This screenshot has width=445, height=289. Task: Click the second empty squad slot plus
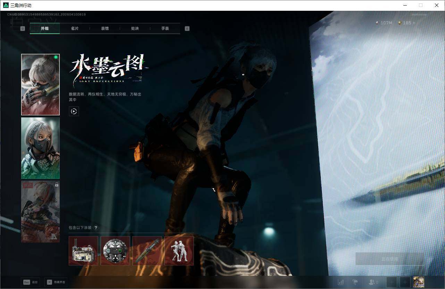click(x=405, y=282)
